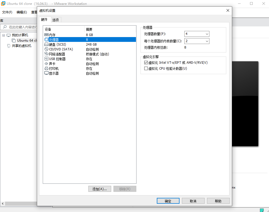Click the hard disk (硬盘 SCSI) icon
Screen dimensions: 269x212
click(x=46, y=44)
